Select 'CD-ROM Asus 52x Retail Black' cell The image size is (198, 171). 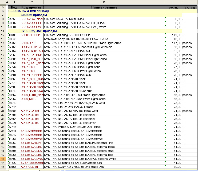point(104,19)
